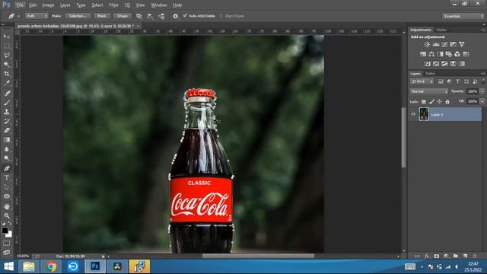The width and height of the screenshot is (487, 274).
Task: Open Photoshop from the taskbar
Action: click(x=95, y=266)
